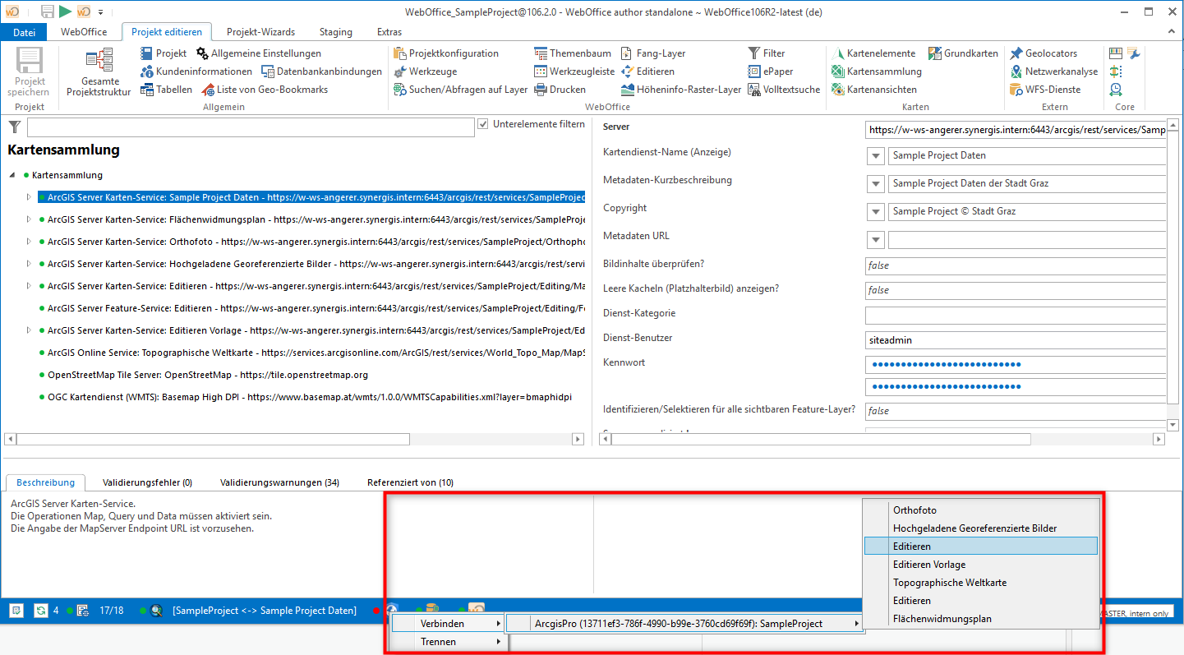The width and height of the screenshot is (1184, 655).
Task: Open the Metadaten-Kurzbeschreibung dropdown arrow
Action: tap(875, 183)
